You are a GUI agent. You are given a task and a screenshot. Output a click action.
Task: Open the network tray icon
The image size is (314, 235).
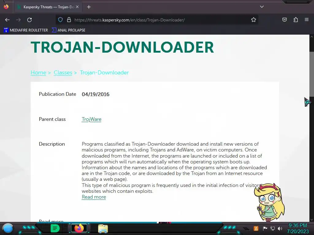tap(272, 228)
